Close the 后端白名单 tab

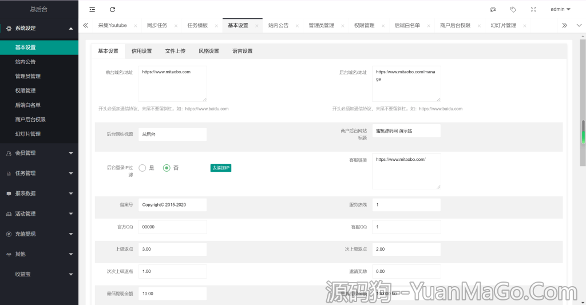pyautogui.click(x=428, y=26)
